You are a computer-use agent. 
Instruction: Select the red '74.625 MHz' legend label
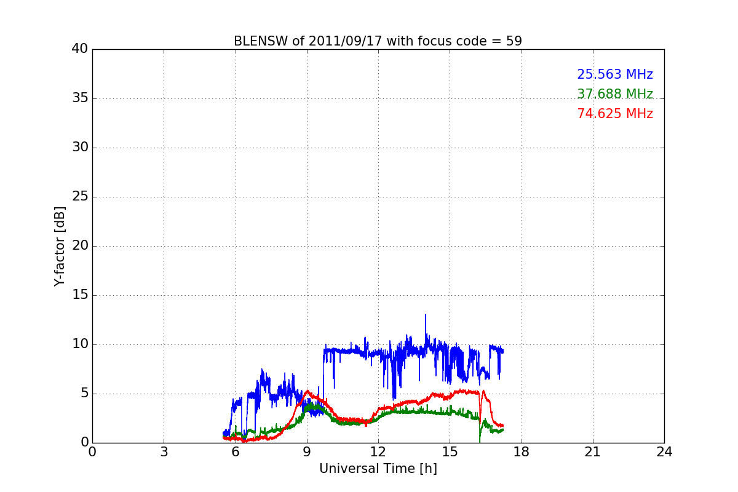tap(615, 114)
